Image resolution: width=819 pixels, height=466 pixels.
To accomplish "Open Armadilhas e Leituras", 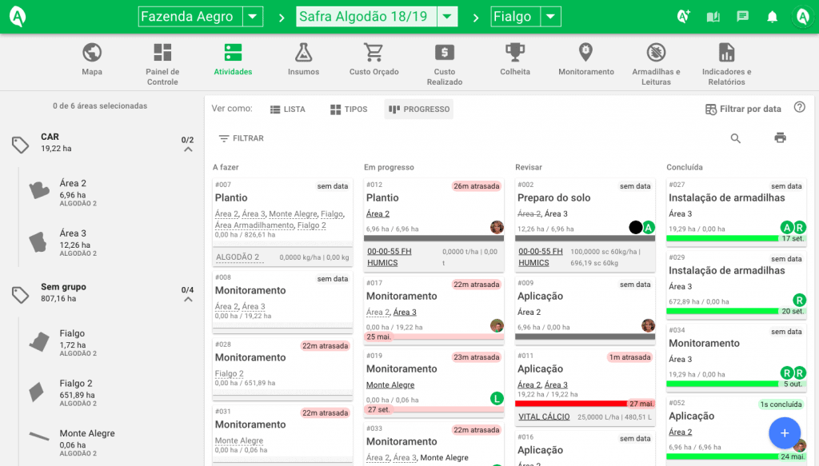I will pyautogui.click(x=656, y=60).
